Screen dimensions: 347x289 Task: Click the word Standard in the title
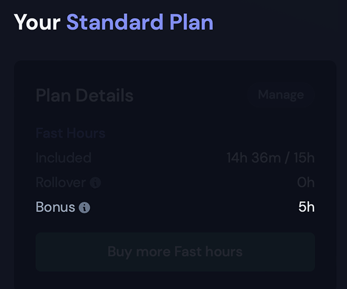[x=115, y=22]
